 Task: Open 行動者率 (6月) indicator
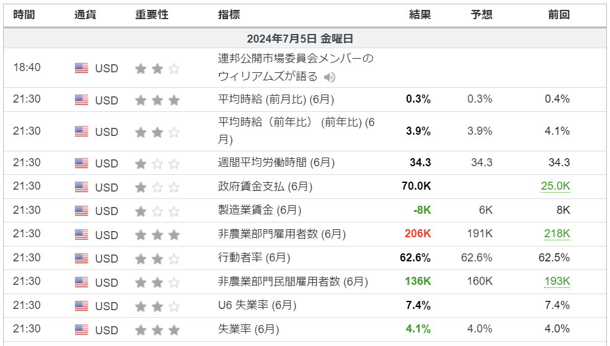[x=254, y=258]
